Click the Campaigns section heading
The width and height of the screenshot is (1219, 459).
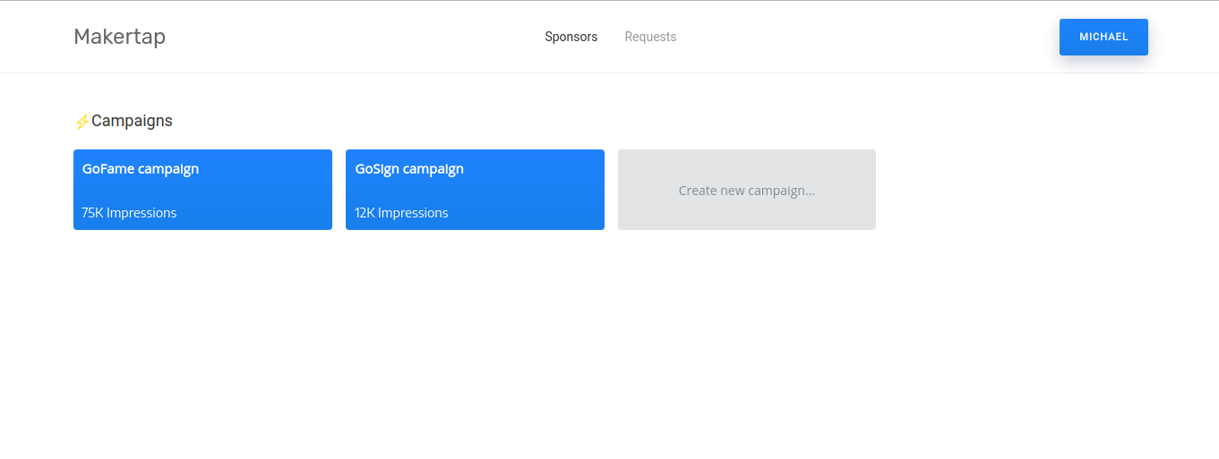(132, 121)
